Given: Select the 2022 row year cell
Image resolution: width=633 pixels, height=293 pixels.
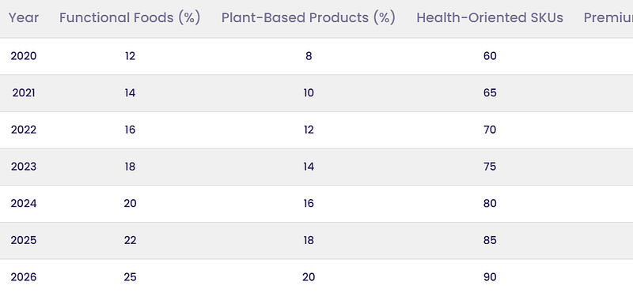Looking at the screenshot, I should tap(24, 130).
